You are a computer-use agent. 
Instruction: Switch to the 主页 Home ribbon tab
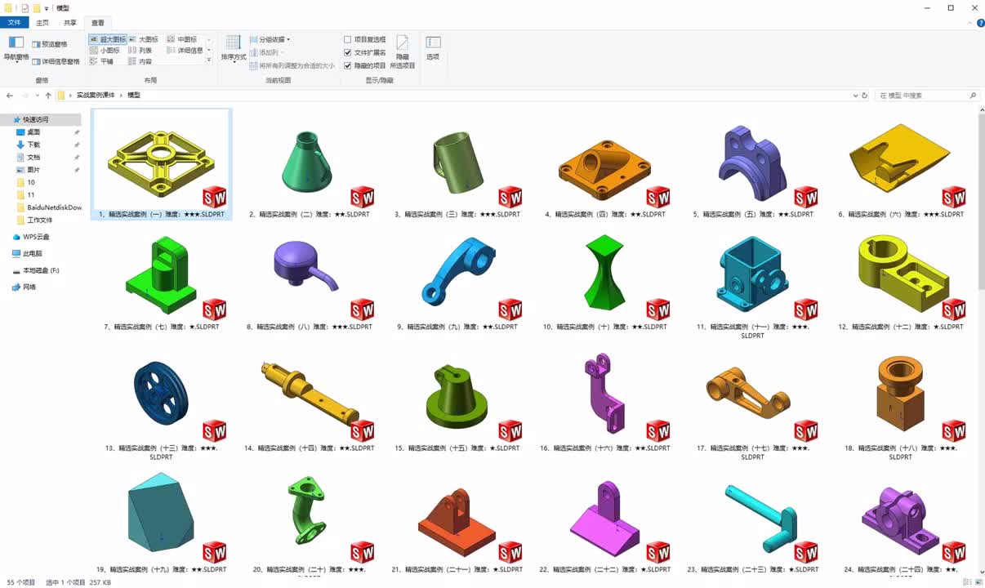(x=42, y=23)
